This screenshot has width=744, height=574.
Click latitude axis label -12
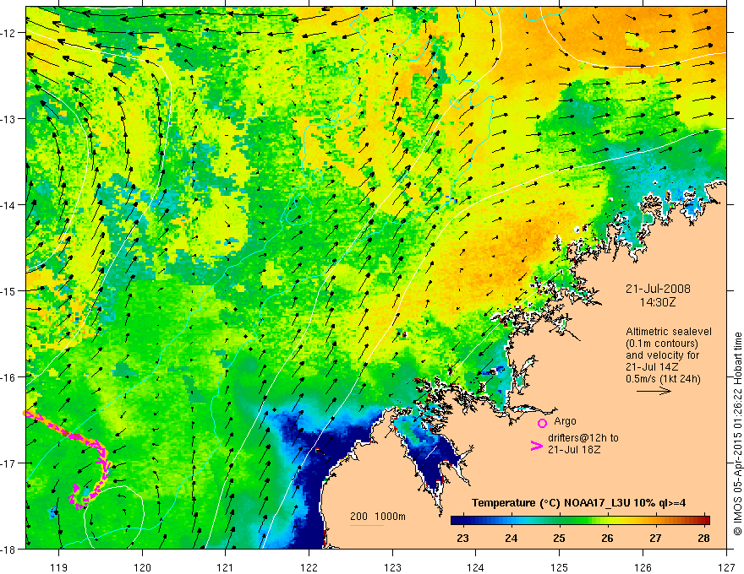[8, 33]
